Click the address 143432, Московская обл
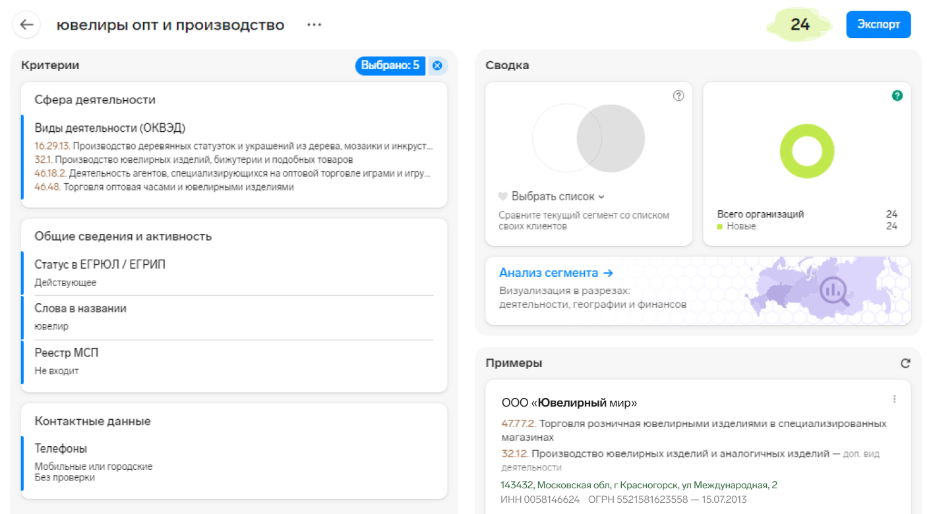Screen dimensions: 935x514 click(x=639, y=485)
